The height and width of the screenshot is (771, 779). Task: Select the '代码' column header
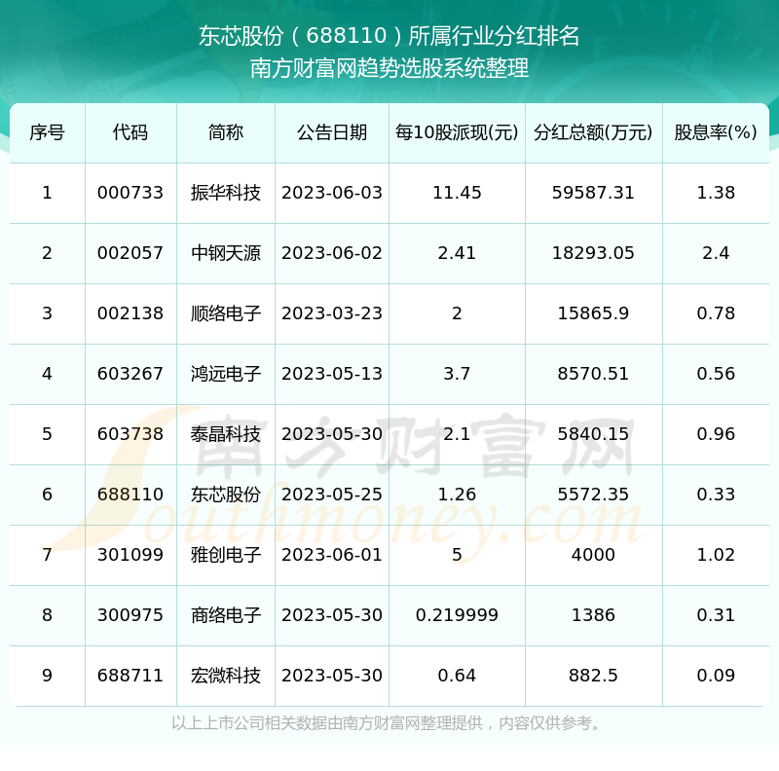coord(130,132)
